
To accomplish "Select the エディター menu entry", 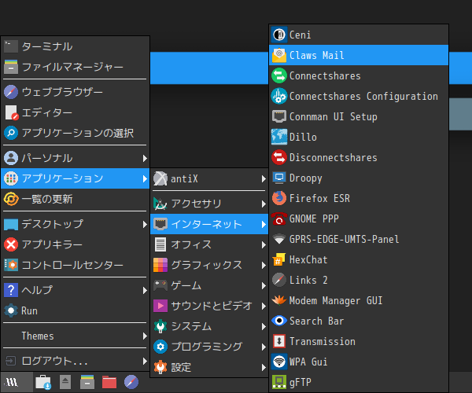I will click(76, 112).
